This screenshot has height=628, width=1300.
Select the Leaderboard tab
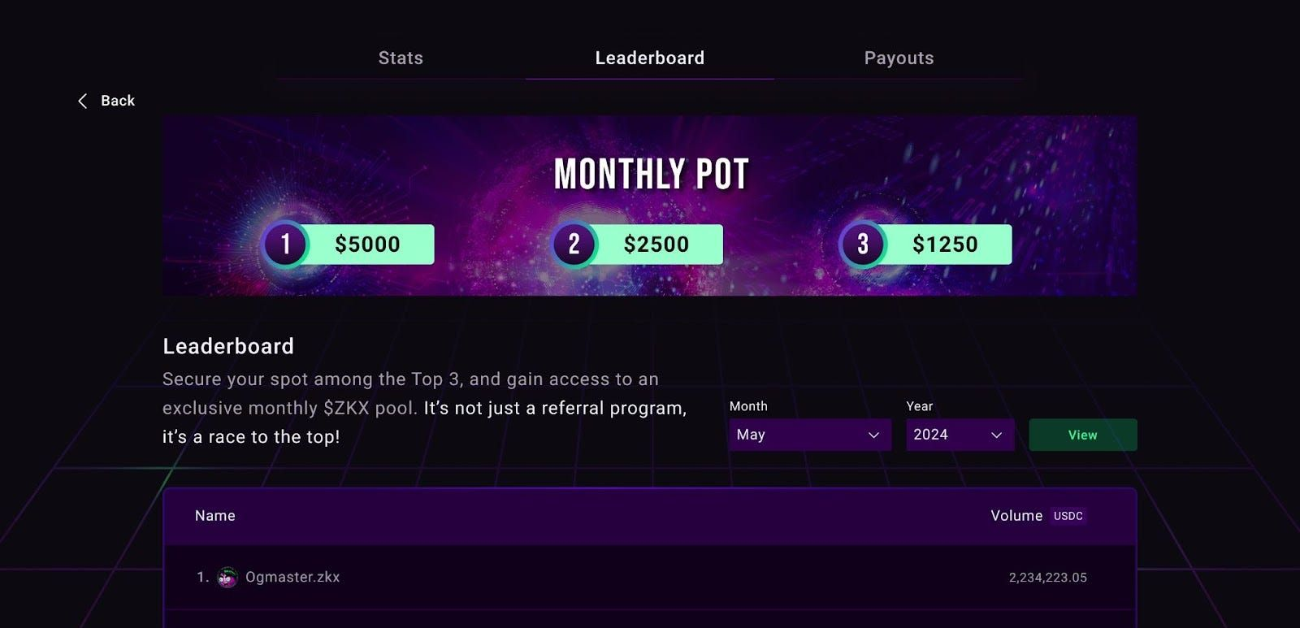click(650, 58)
